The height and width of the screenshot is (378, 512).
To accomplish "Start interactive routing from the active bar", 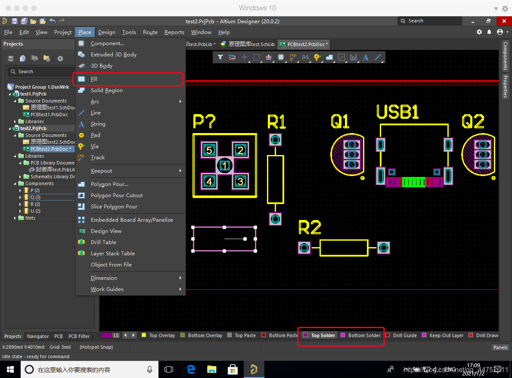I will click(293, 57).
